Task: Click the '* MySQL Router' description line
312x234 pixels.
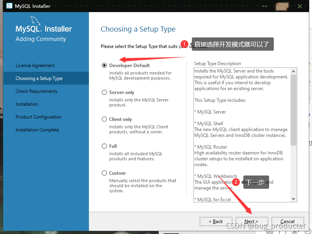Action: pyautogui.click(x=211, y=147)
